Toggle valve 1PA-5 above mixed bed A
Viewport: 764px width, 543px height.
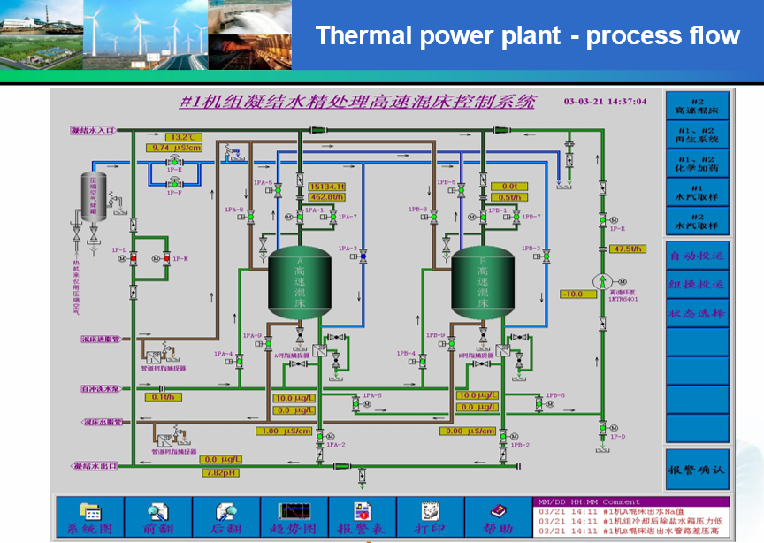pos(277,189)
